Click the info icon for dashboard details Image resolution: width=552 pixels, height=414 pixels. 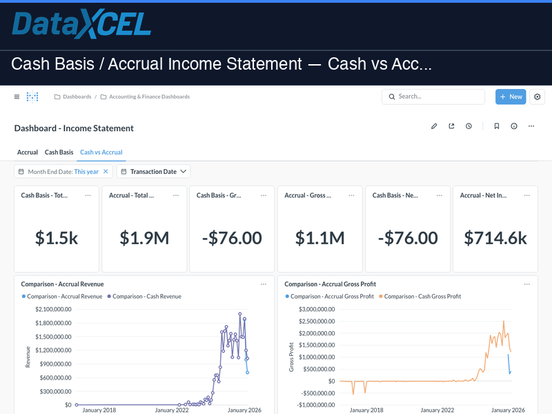pyautogui.click(x=513, y=126)
